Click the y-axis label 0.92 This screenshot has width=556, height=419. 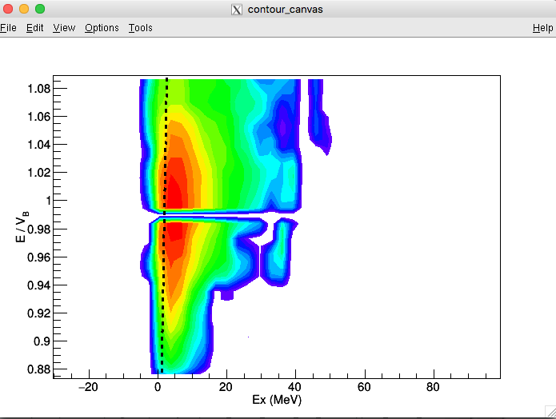point(39,313)
